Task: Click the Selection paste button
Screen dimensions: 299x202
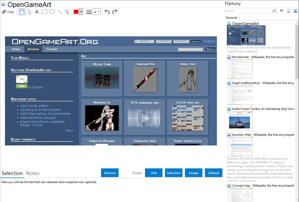Action: pos(173,173)
